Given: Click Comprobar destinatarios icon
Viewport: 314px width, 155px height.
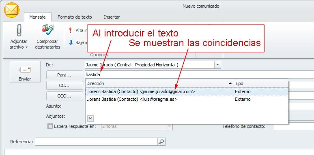Looking at the screenshot, I should click(x=47, y=30).
